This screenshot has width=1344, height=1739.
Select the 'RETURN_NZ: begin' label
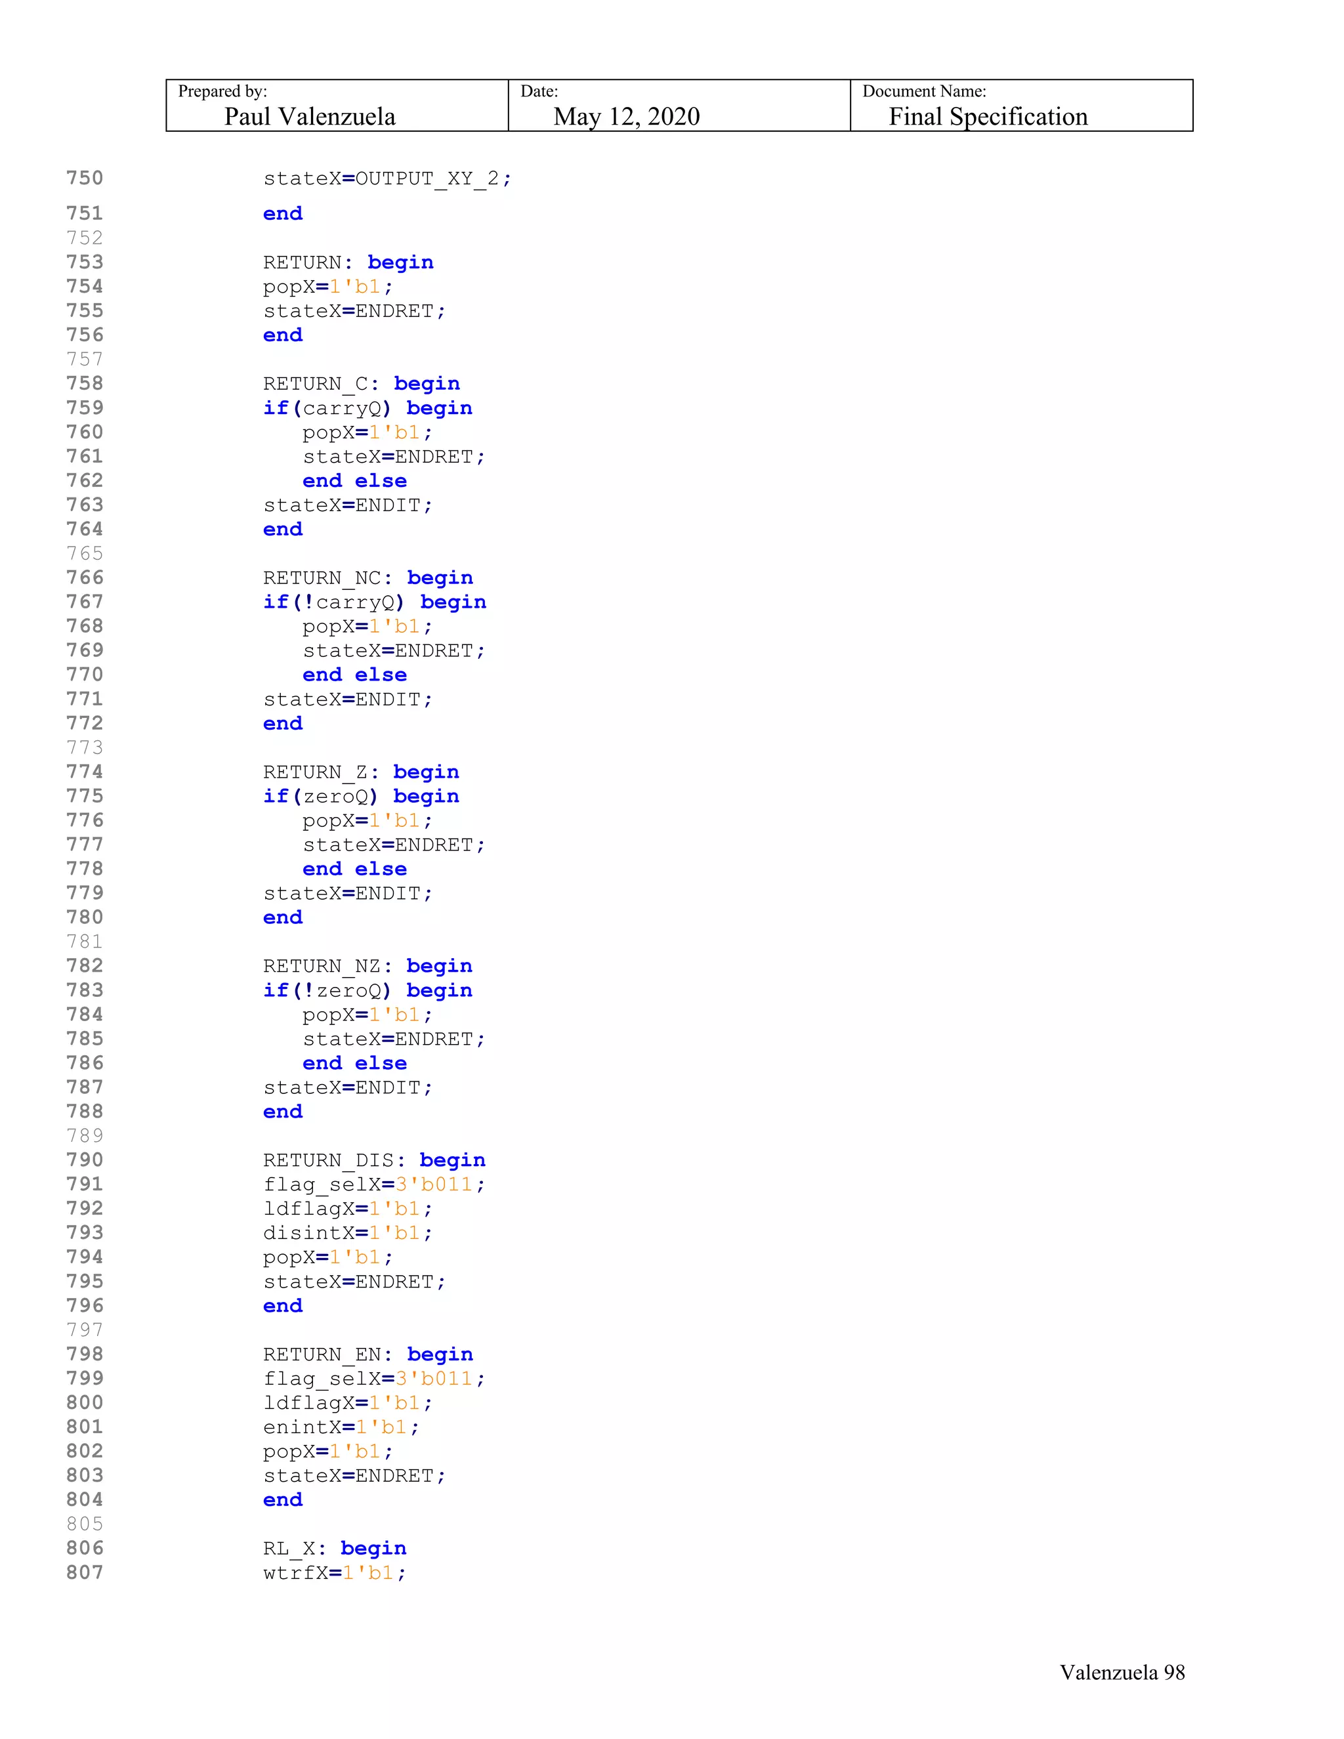(368, 966)
